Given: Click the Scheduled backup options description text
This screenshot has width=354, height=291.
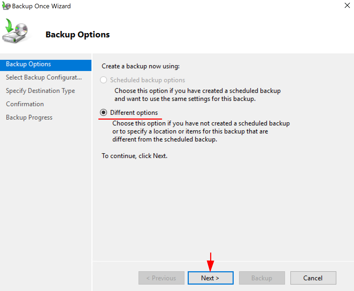Looking at the screenshot, I should (x=198, y=95).
